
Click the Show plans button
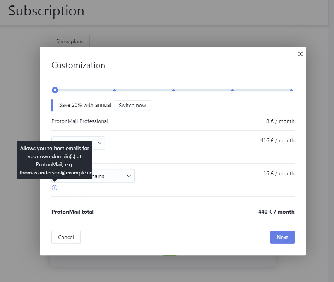point(69,41)
